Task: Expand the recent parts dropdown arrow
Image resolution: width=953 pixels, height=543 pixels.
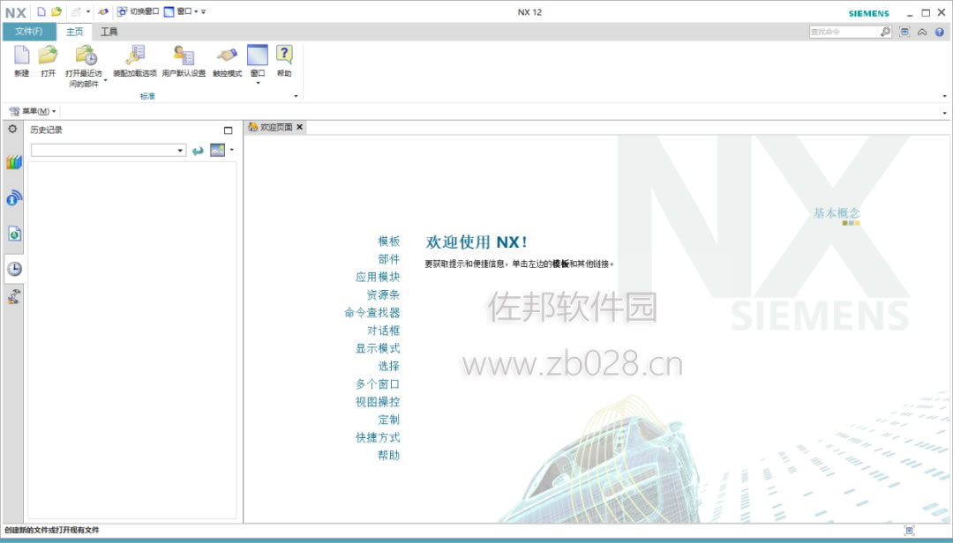Action: [x=105, y=80]
